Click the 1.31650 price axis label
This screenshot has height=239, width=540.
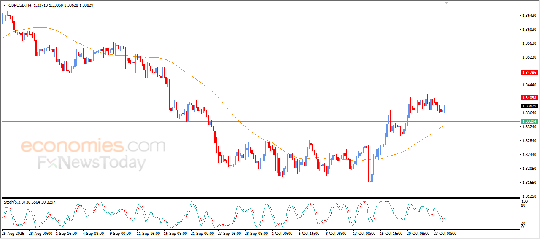[529, 183]
